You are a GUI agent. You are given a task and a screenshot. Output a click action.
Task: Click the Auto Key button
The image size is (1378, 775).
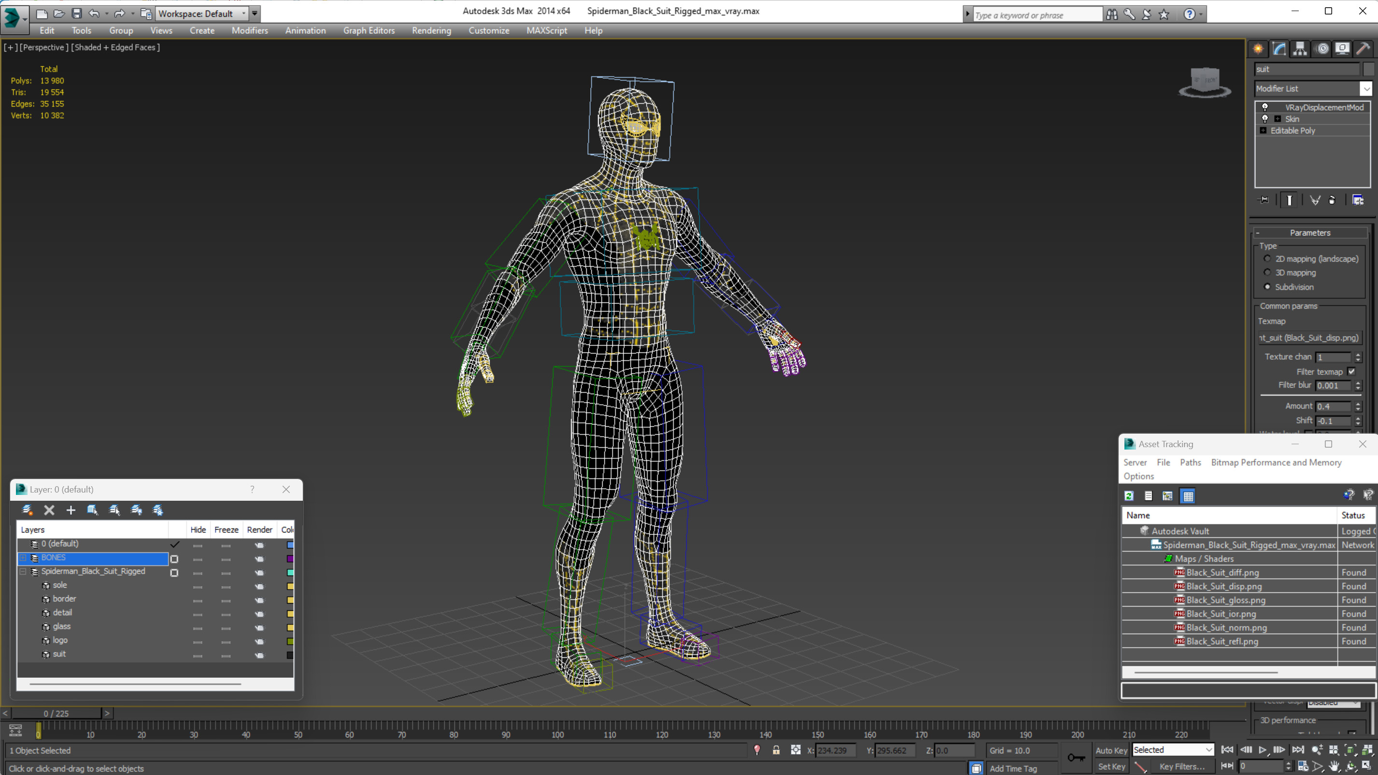coord(1111,750)
